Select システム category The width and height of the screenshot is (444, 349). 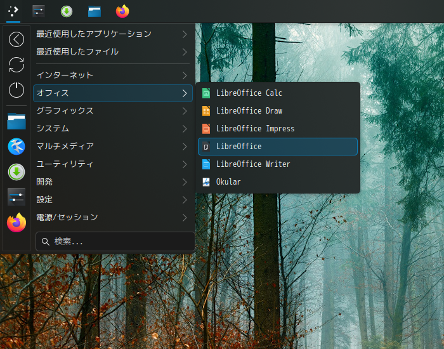(113, 129)
